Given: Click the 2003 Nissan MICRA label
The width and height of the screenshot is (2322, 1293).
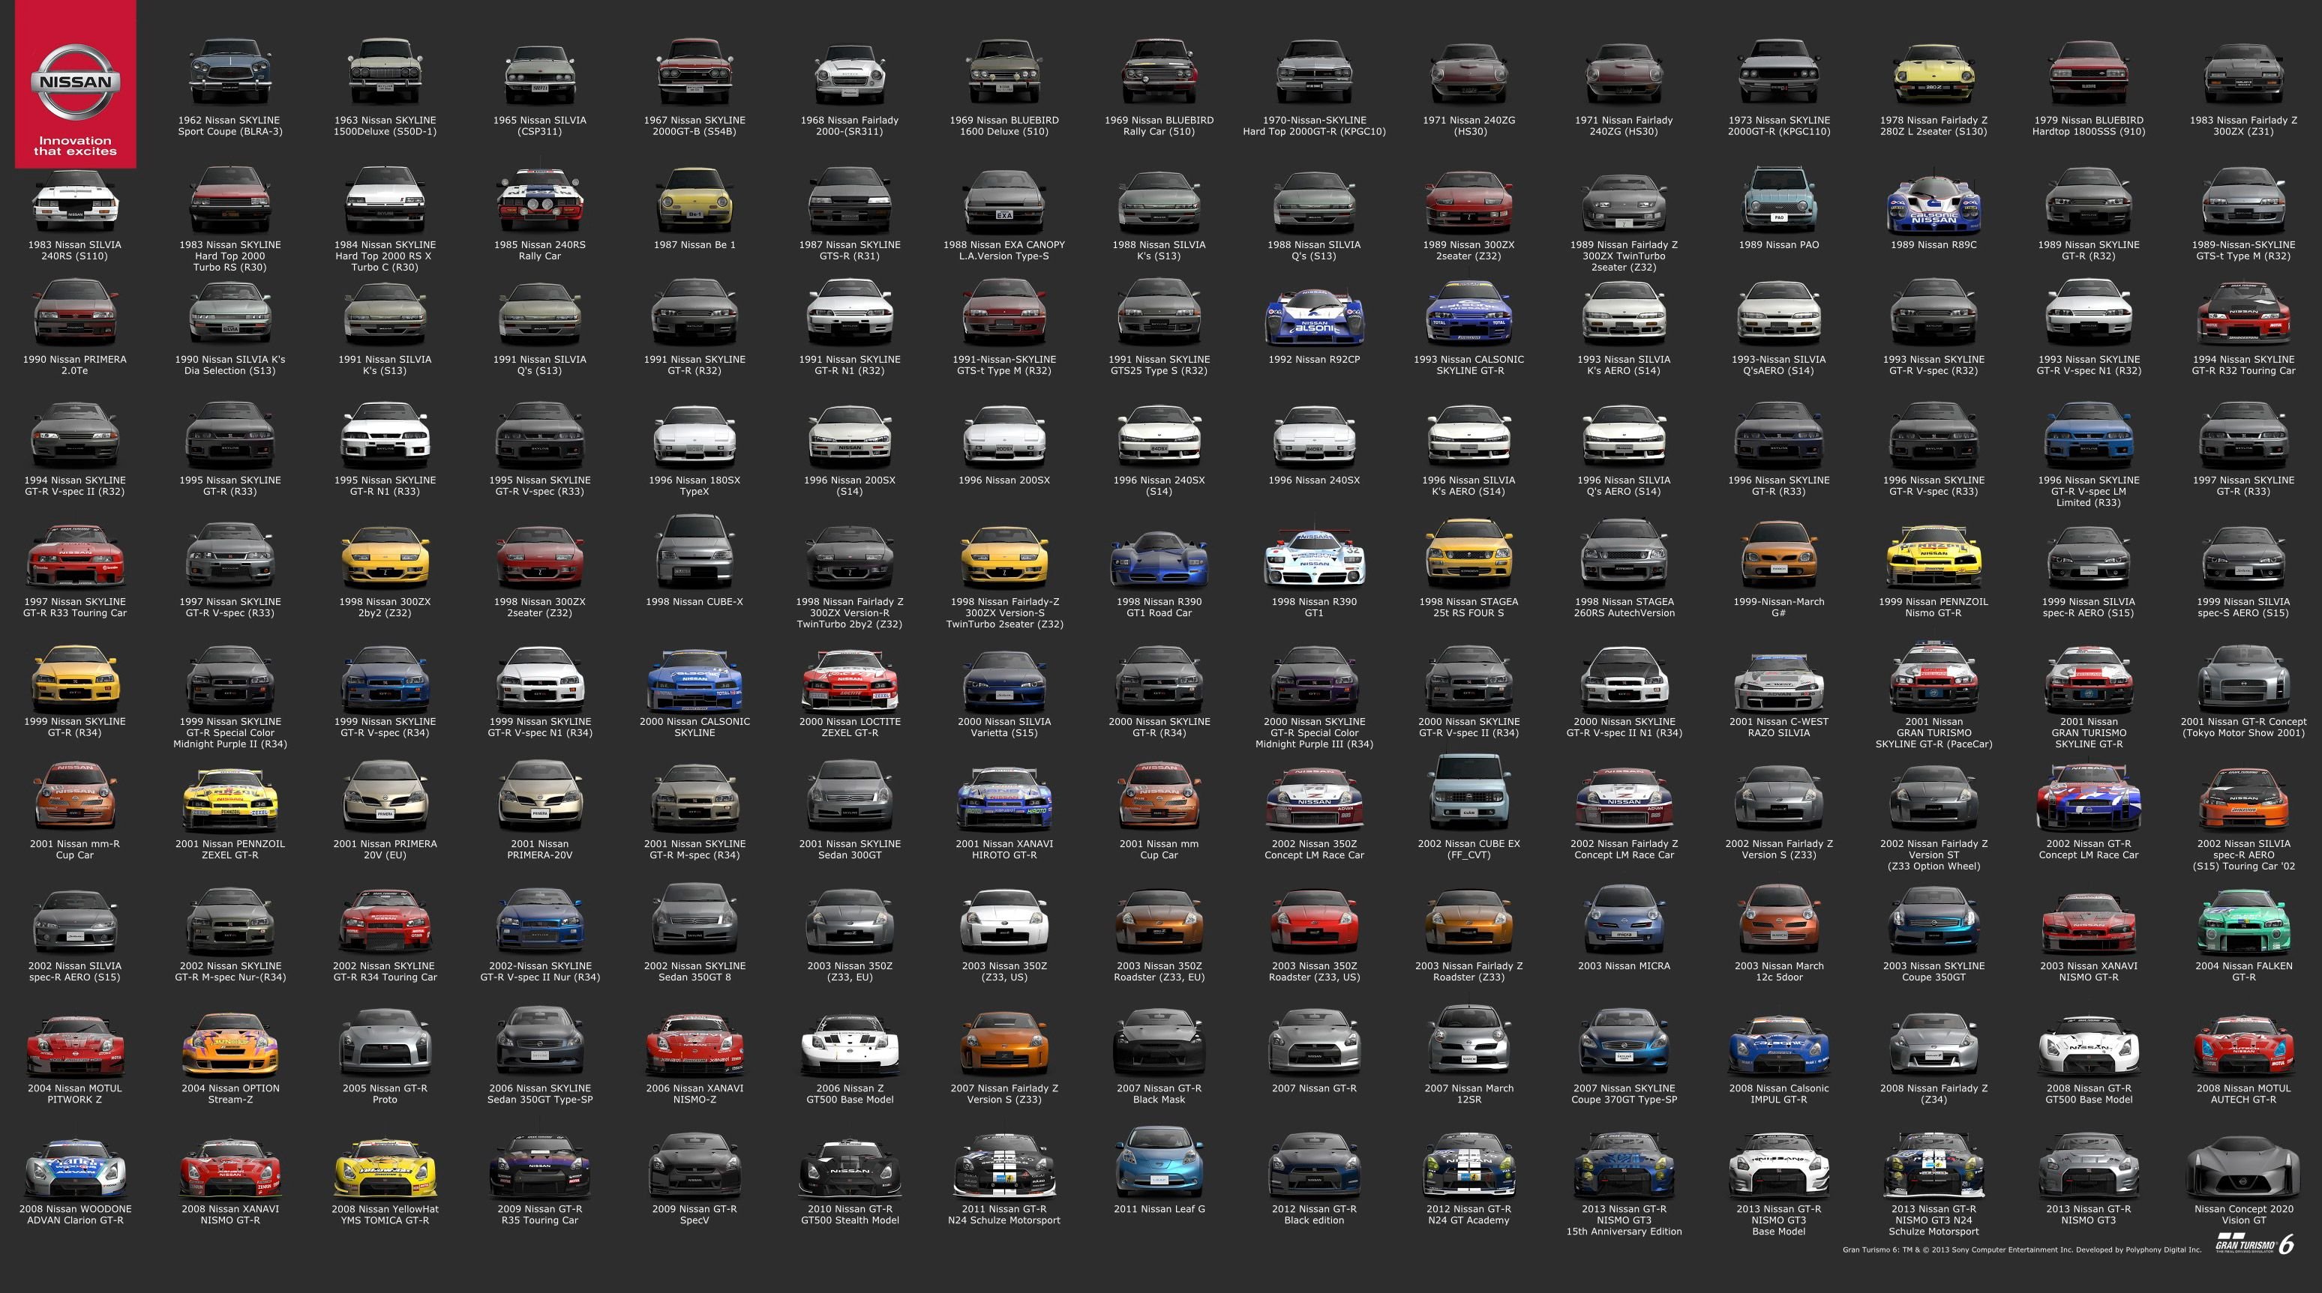Looking at the screenshot, I should click(1624, 966).
